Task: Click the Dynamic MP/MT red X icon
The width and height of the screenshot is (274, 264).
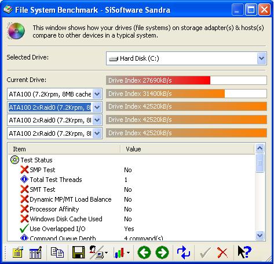Action: click(x=24, y=199)
